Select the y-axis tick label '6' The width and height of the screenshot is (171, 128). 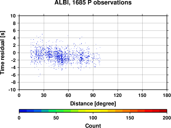pos(14,30)
